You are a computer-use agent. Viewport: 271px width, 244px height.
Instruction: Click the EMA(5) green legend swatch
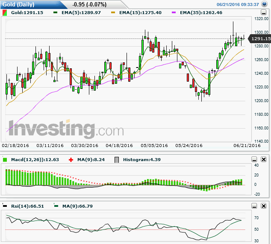[x=55, y=12]
